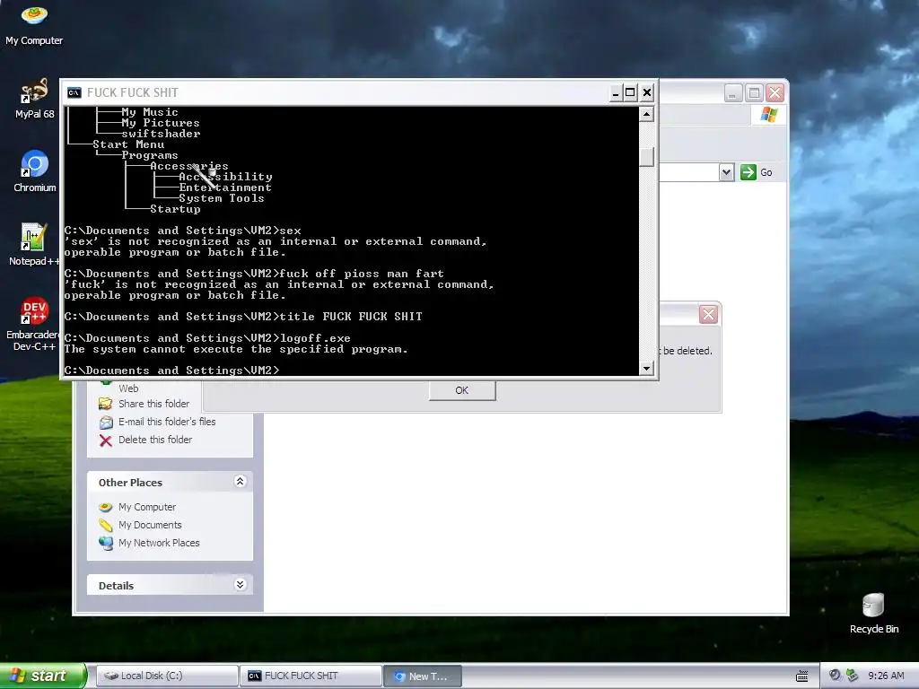Open My Network Places link
Screen dimensions: 919x689
pos(159,543)
